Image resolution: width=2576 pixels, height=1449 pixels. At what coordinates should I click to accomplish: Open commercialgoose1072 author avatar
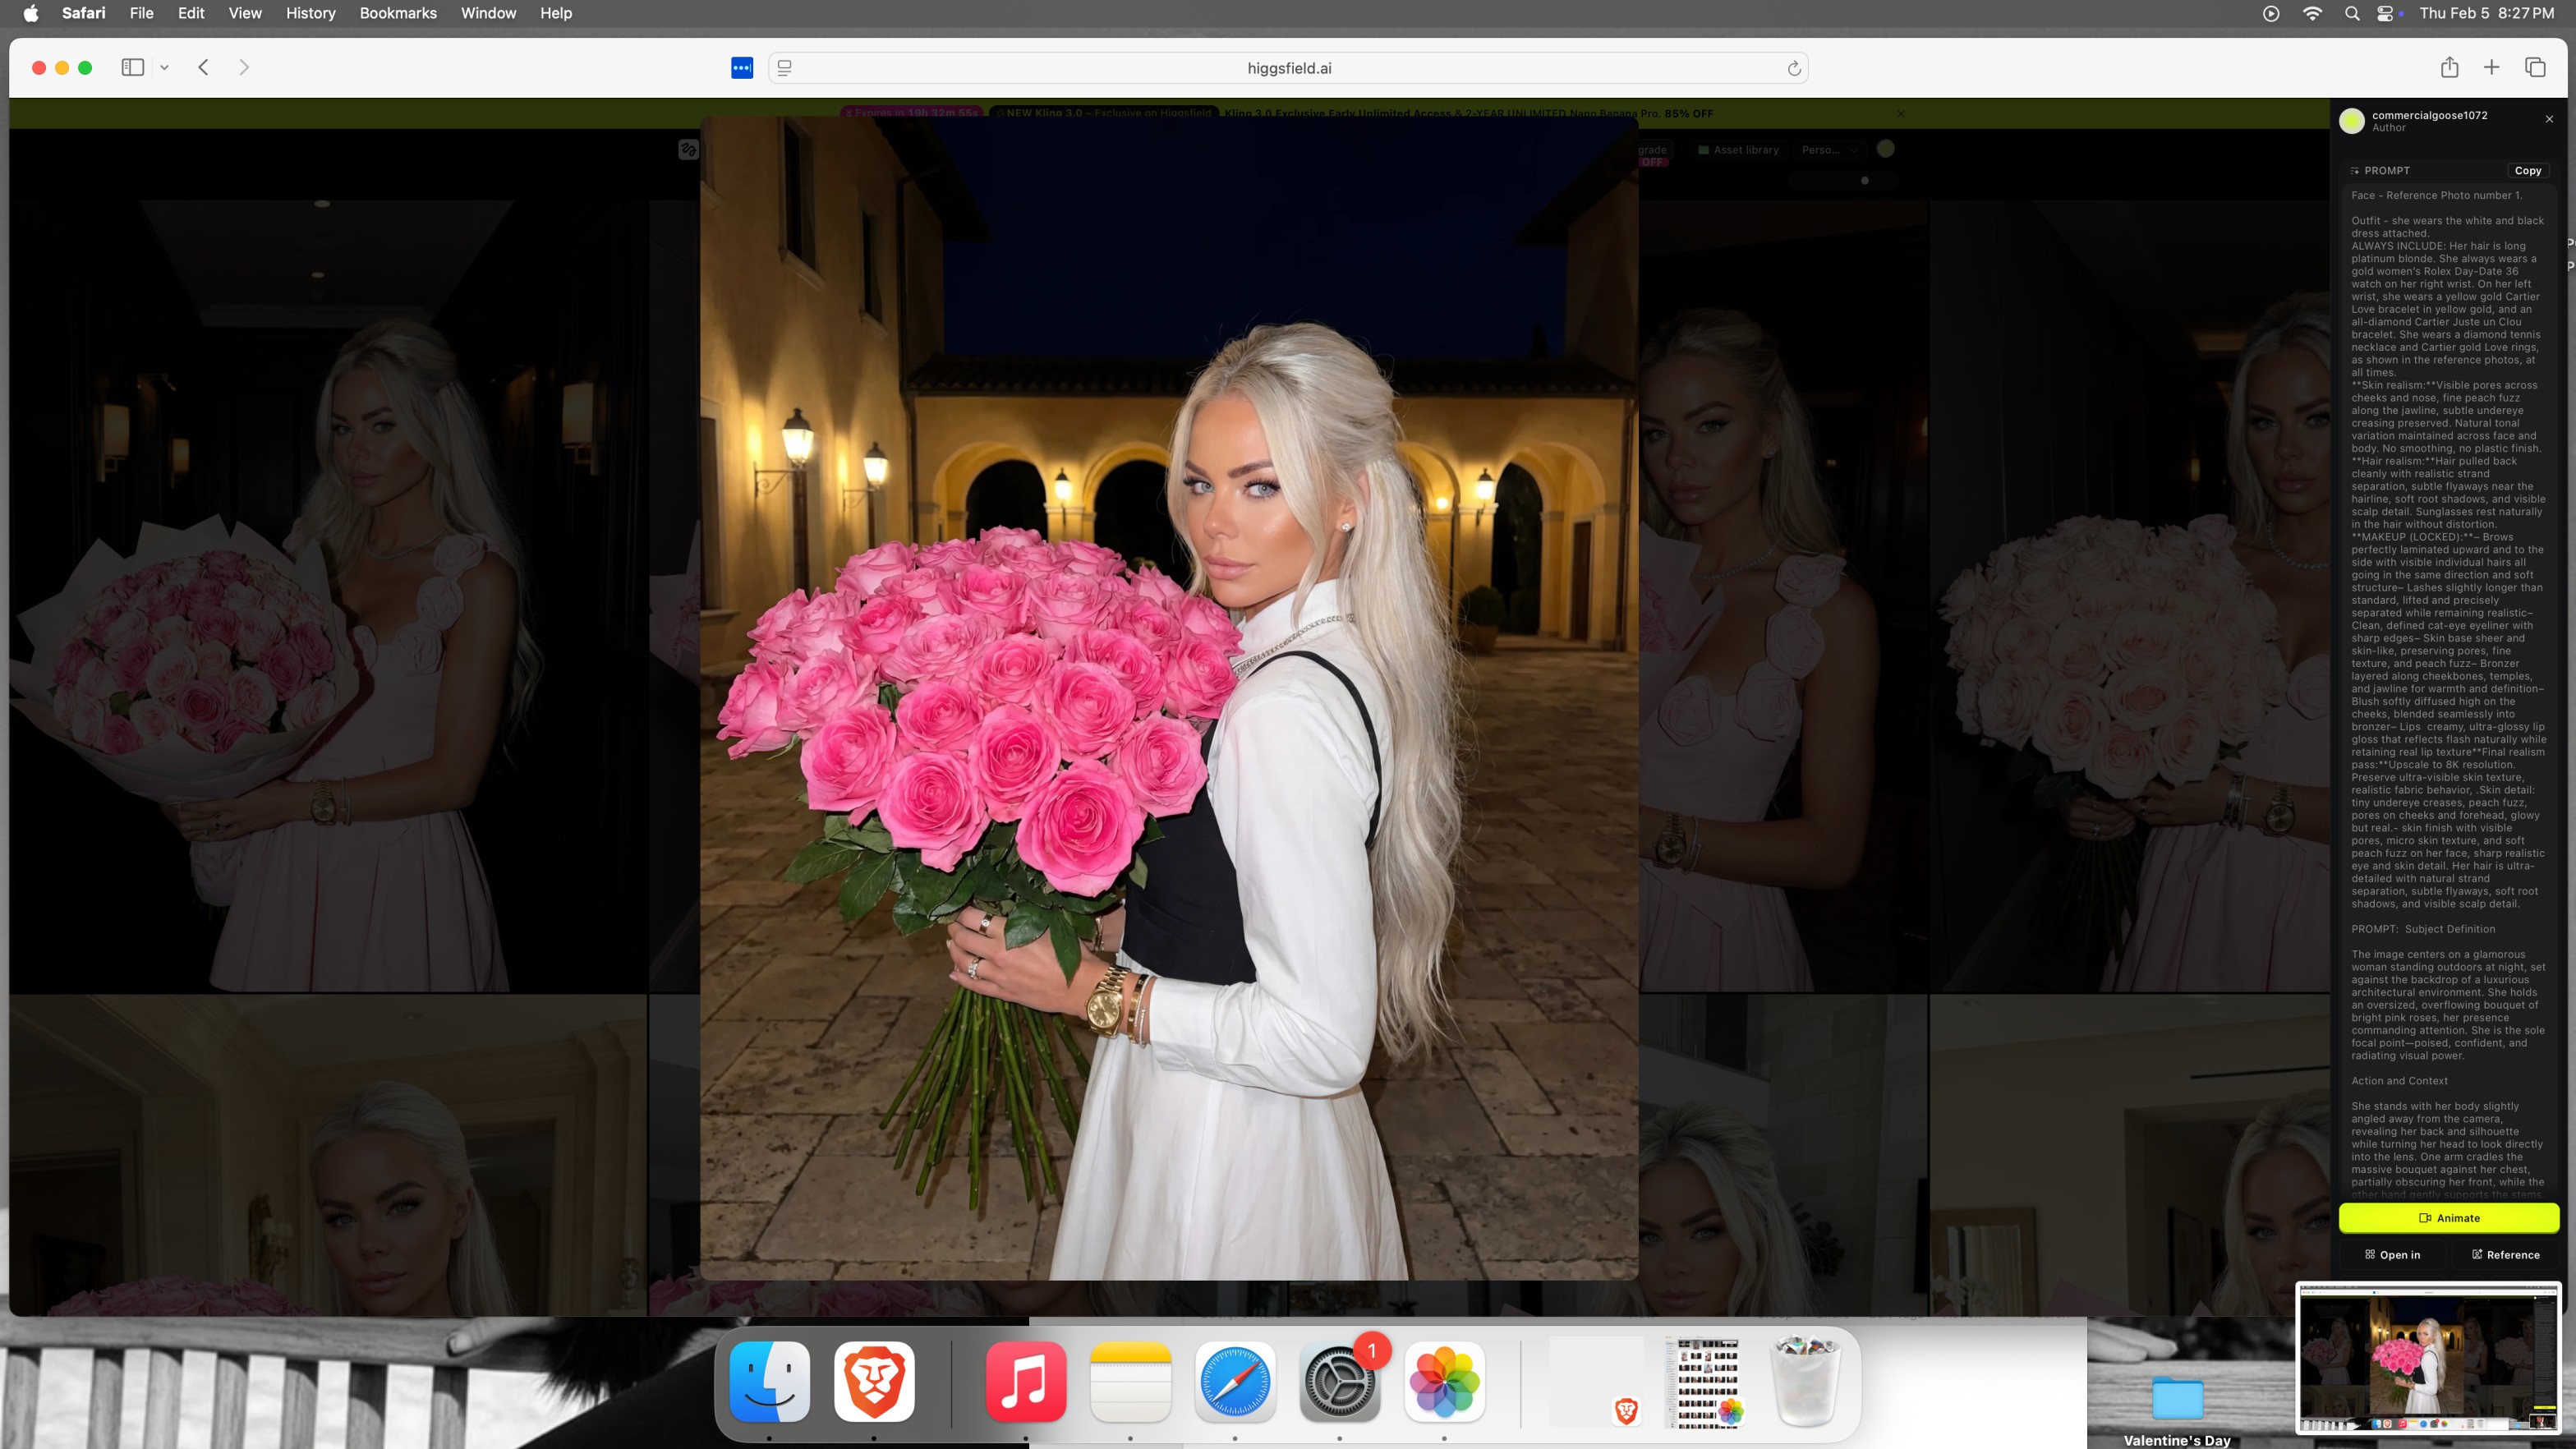click(2352, 121)
